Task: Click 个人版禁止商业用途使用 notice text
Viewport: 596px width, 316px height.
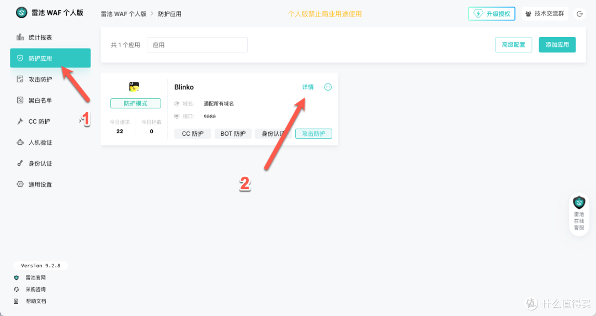Action: click(x=324, y=14)
